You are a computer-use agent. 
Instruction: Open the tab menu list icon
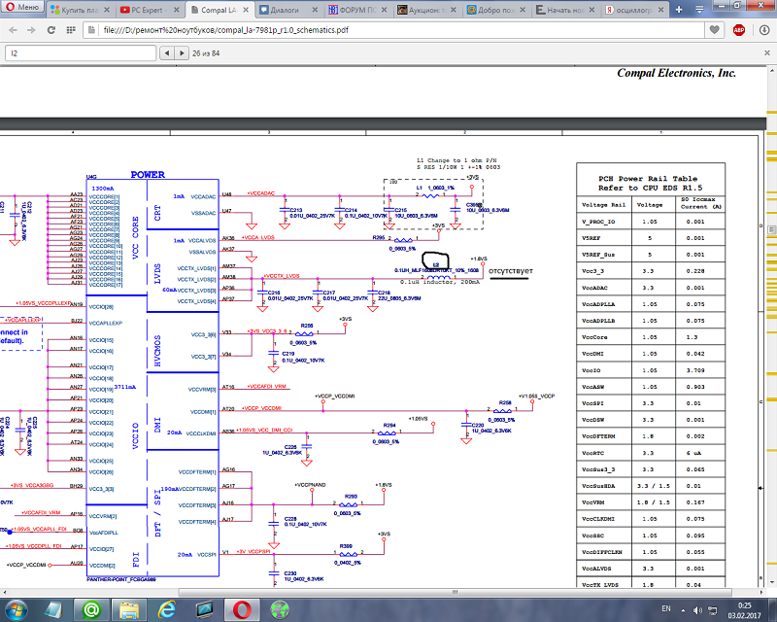(x=699, y=10)
